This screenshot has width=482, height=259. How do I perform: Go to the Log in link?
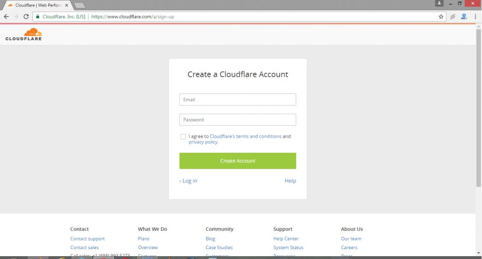188,181
